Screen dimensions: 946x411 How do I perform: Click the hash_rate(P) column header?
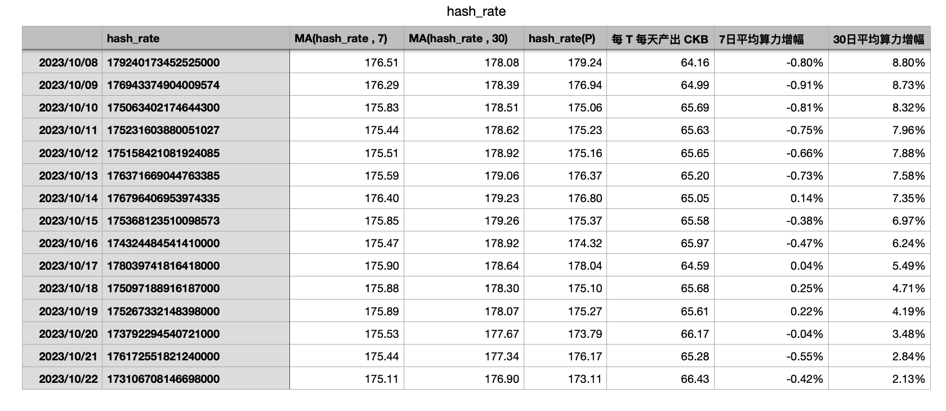click(565, 38)
